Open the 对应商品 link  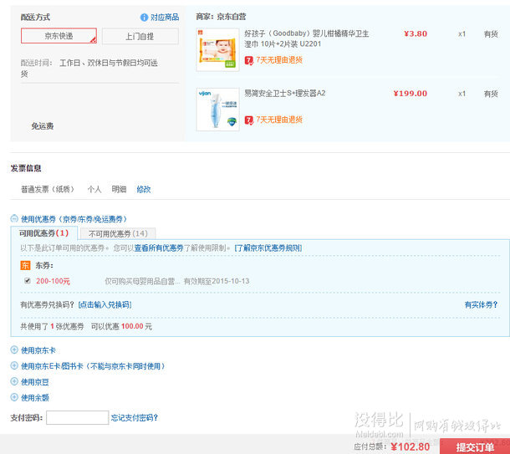[165, 18]
